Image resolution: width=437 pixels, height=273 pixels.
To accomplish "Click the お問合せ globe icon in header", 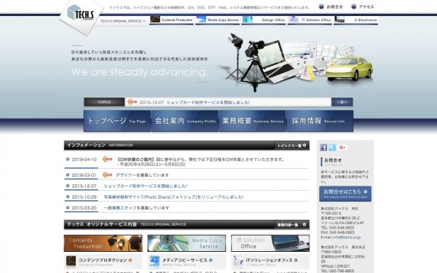I will (x=321, y=7).
